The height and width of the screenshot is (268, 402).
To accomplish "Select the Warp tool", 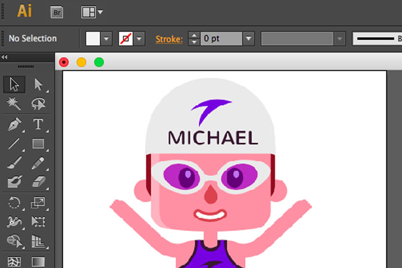I will 14,221.
